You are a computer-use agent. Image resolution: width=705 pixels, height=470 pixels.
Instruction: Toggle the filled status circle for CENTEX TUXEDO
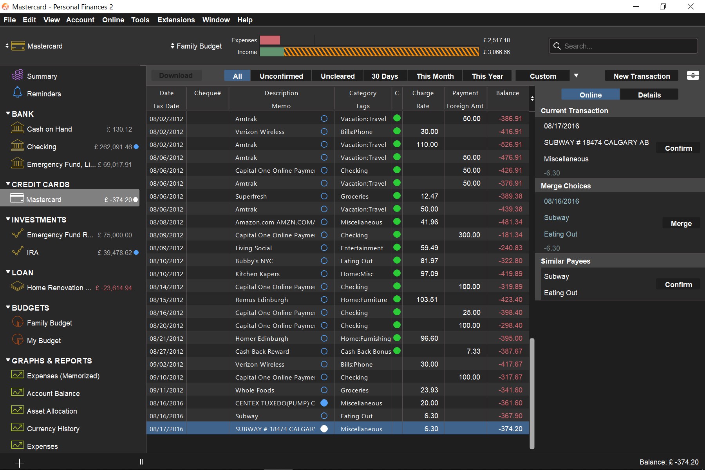(x=324, y=403)
